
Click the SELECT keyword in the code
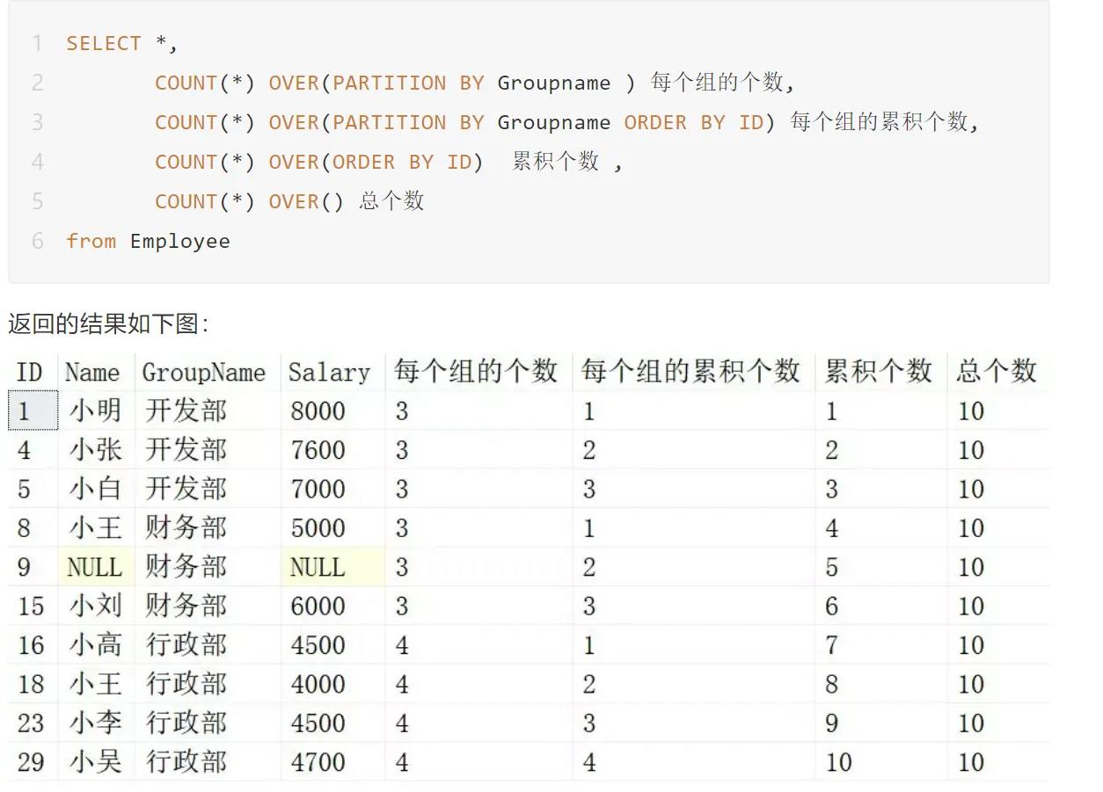[104, 43]
